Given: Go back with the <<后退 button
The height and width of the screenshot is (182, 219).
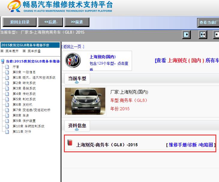Looking at the screenshot, I should click(x=51, y=22).
